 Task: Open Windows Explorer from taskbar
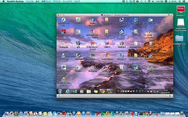[89, 92]
